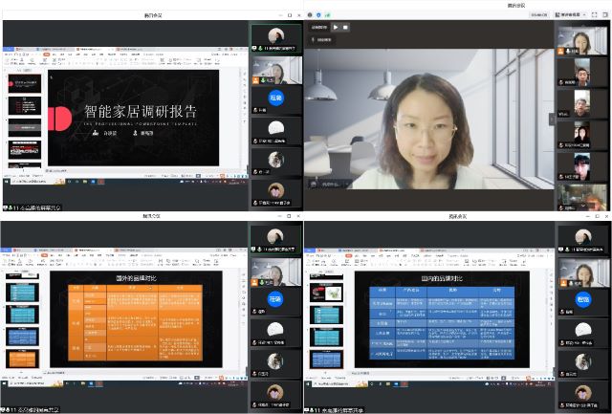The image size is (612, 414).
Task: Open the 演讲者视图 view layout dropdown
Action: tap(571, 15)
